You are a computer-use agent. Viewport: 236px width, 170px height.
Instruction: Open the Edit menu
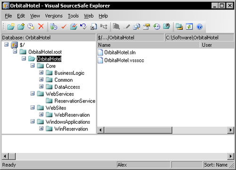(x=21, y=16)
